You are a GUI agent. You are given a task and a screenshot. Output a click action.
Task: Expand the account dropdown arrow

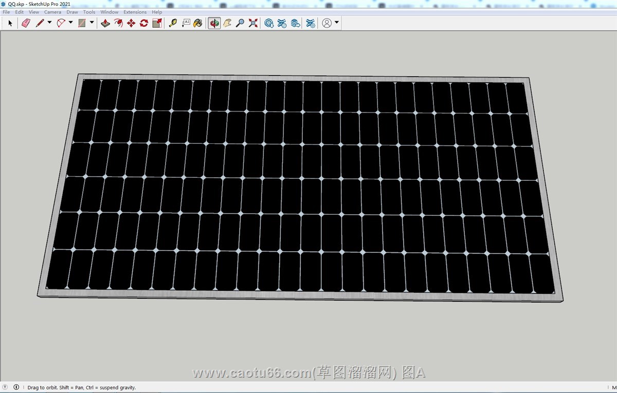coord(337,23)
